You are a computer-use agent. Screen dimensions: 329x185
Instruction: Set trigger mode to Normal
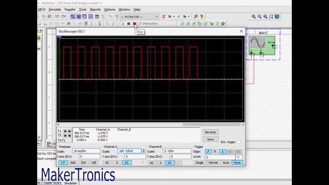(213, 162)
